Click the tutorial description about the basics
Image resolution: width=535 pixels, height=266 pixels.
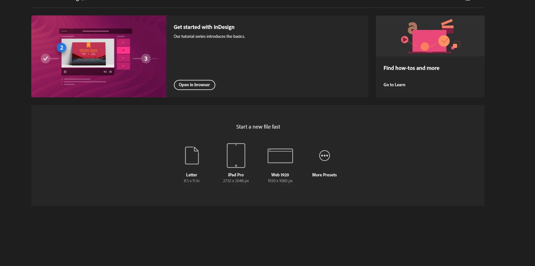[x=209, y=37]
